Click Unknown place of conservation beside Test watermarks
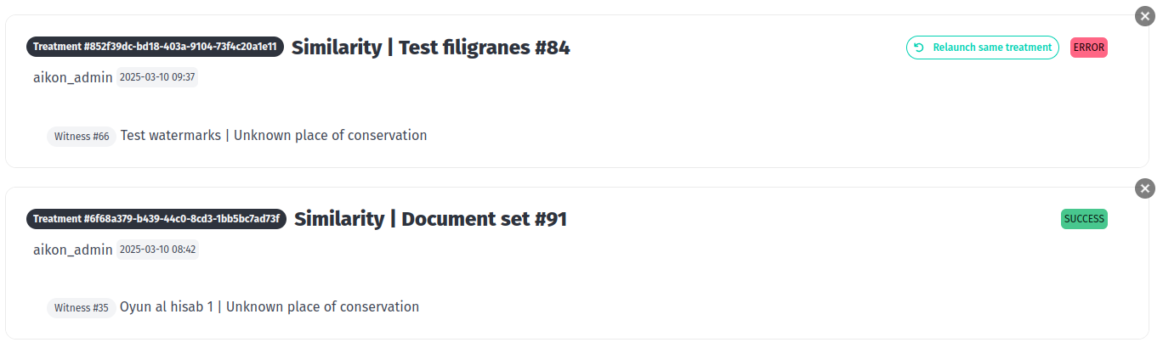 [x=330, y=135]
